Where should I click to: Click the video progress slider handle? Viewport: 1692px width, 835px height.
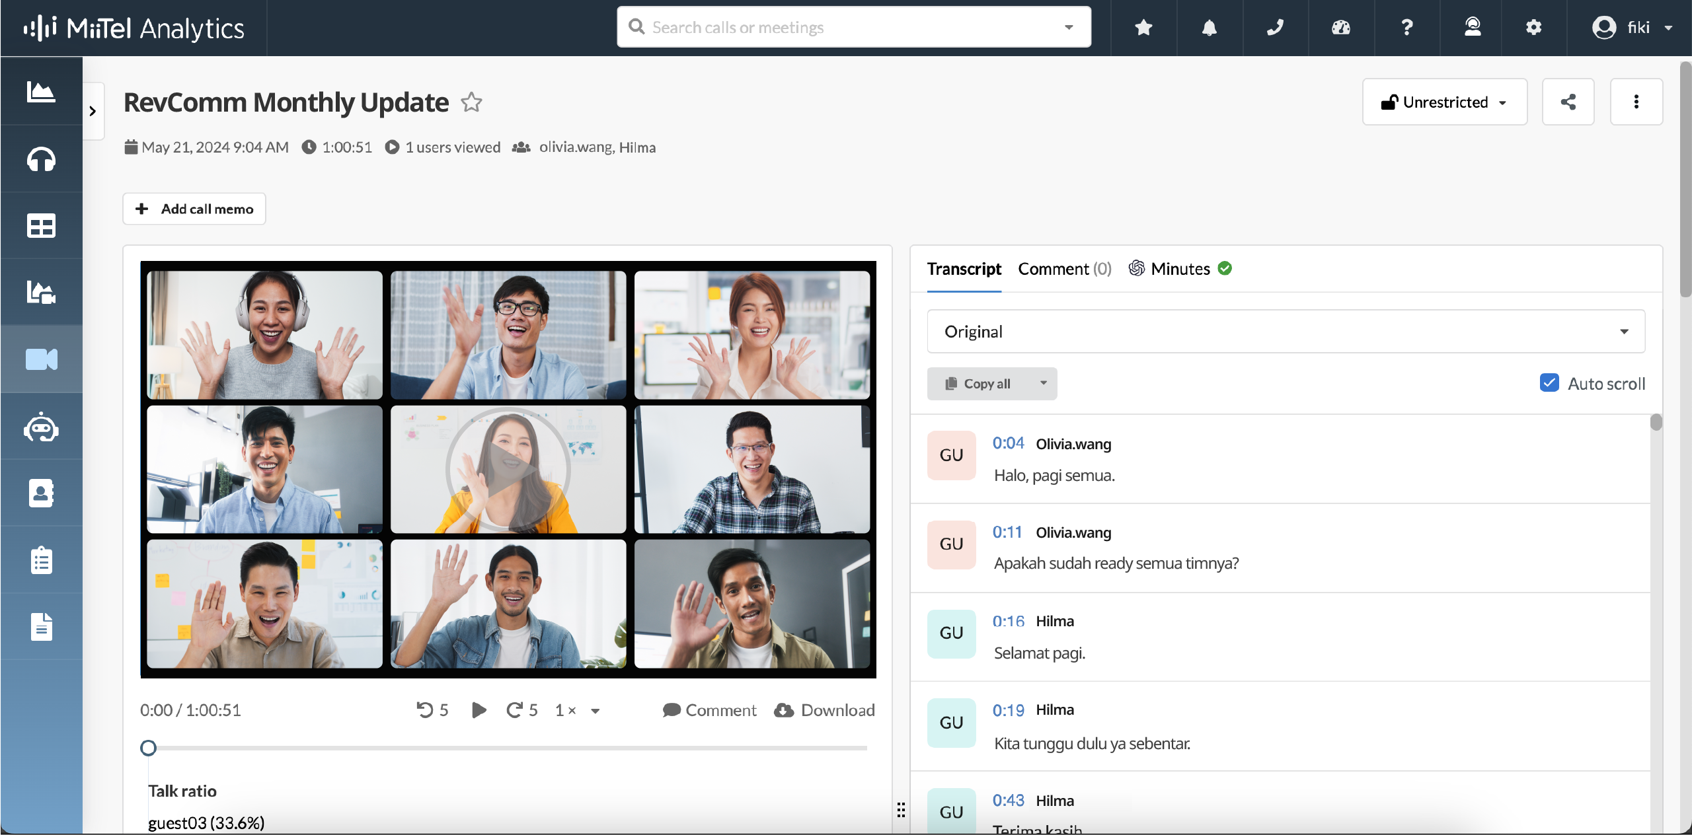(149, 748)
